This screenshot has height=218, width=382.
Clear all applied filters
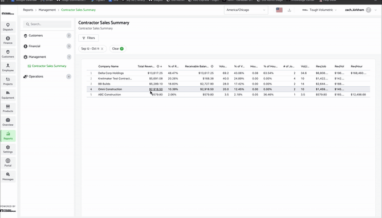coord(118,49)
